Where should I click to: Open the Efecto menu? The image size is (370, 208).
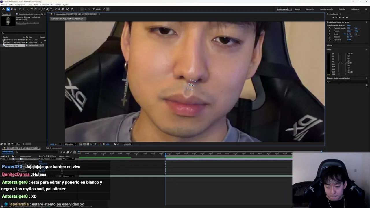pos(36,5)
